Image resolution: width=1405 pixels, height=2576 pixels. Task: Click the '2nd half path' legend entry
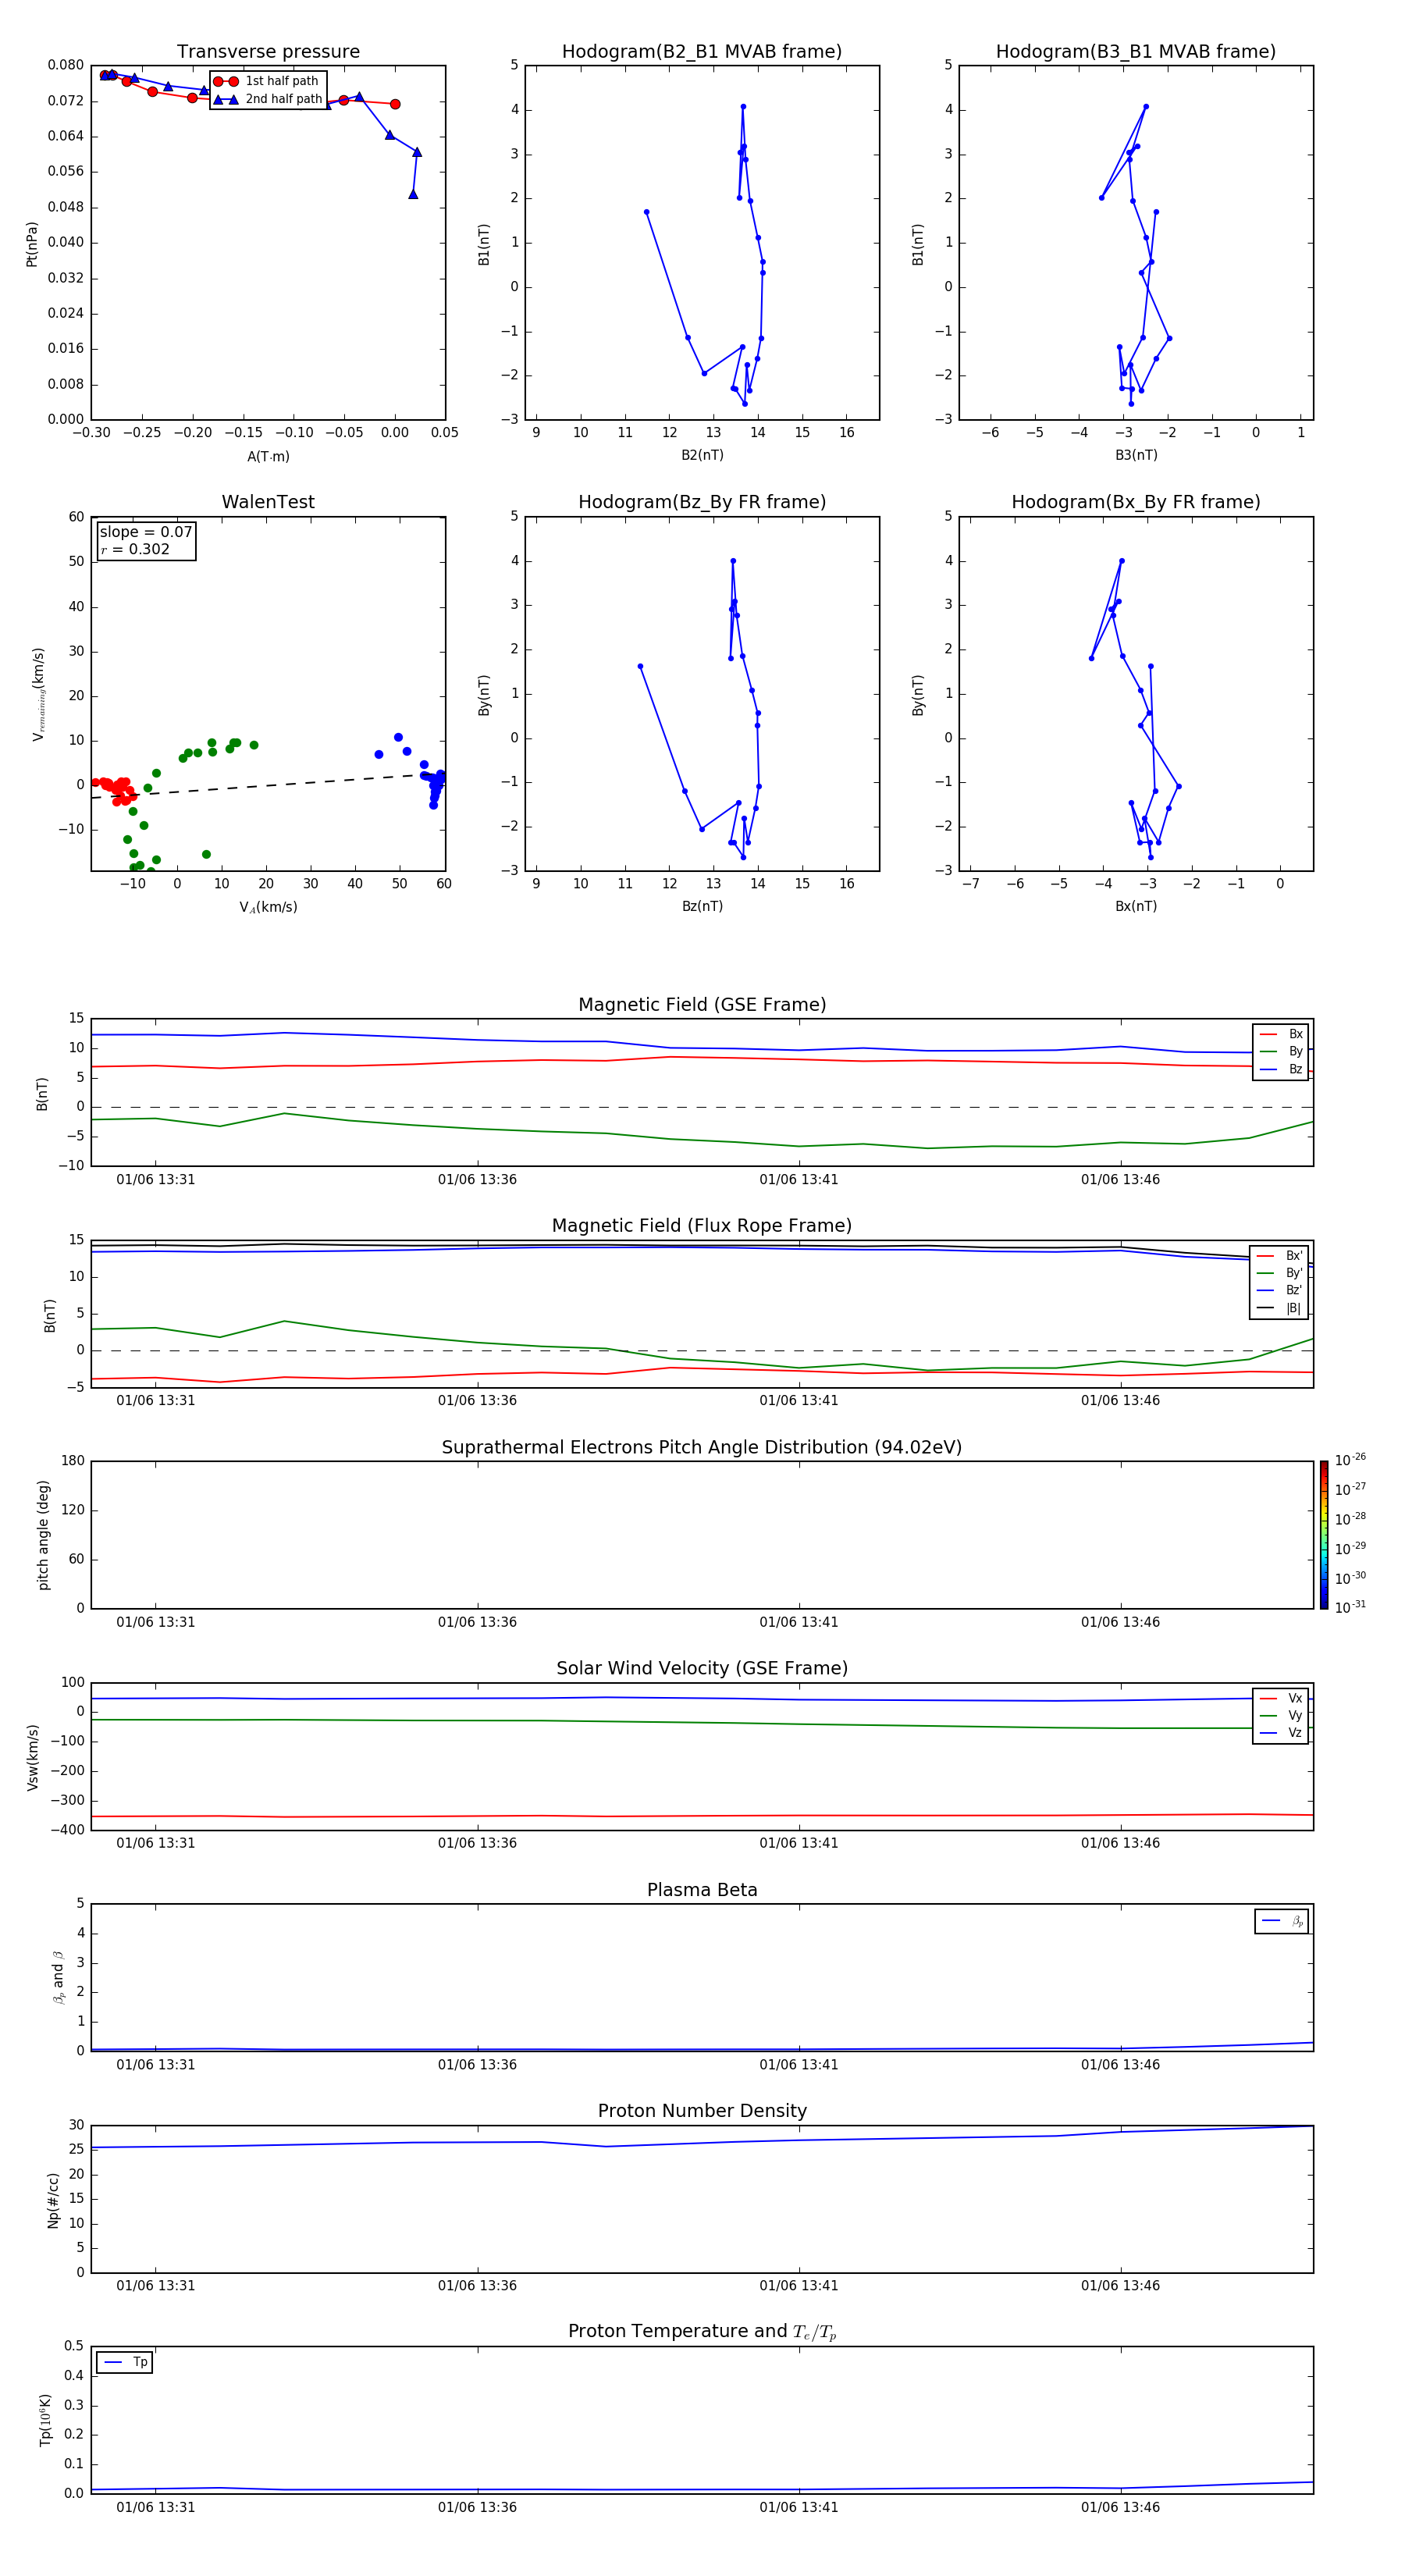click(x=268, y=99)
